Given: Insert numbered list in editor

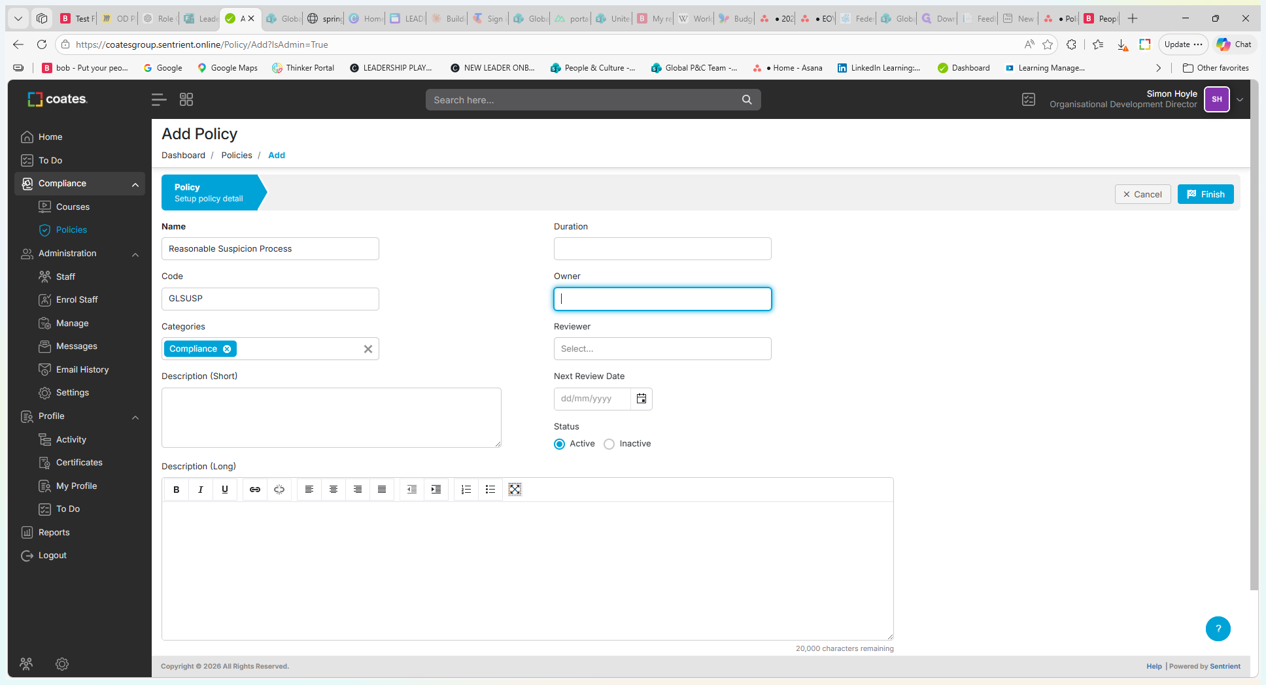Looking at the screenshot, I should click(x=466, y=490).
